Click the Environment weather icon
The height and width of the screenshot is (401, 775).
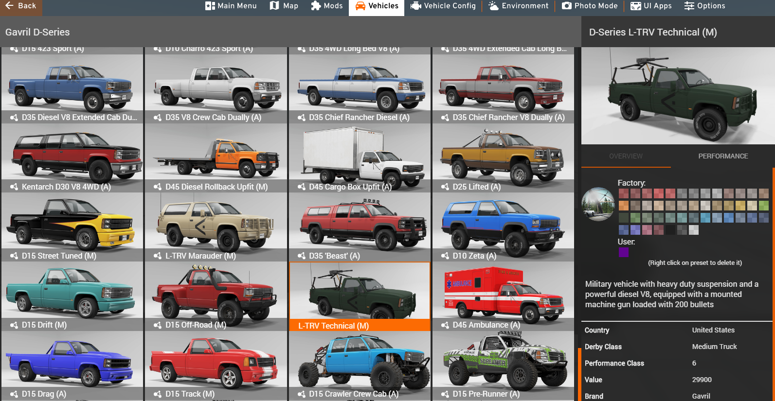[493, 6]
